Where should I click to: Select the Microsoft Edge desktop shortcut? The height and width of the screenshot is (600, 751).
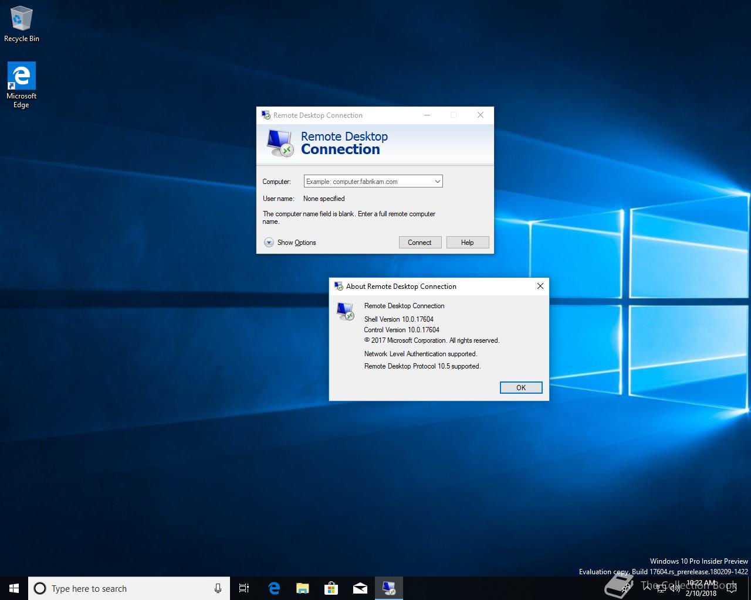(21, 86)
